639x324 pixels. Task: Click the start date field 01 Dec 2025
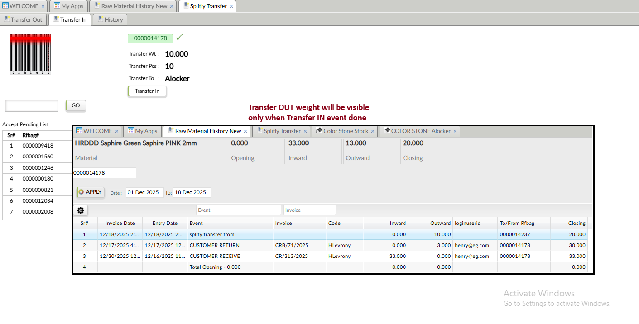pyautogui.click(x=144, y=192)
